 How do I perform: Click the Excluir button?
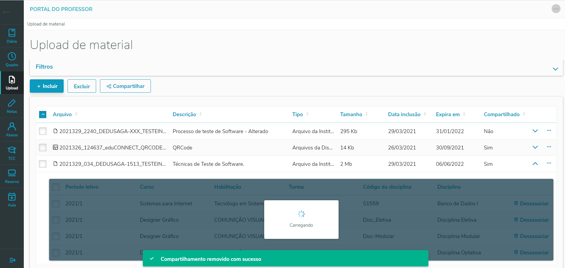click(x=82, y=86)
